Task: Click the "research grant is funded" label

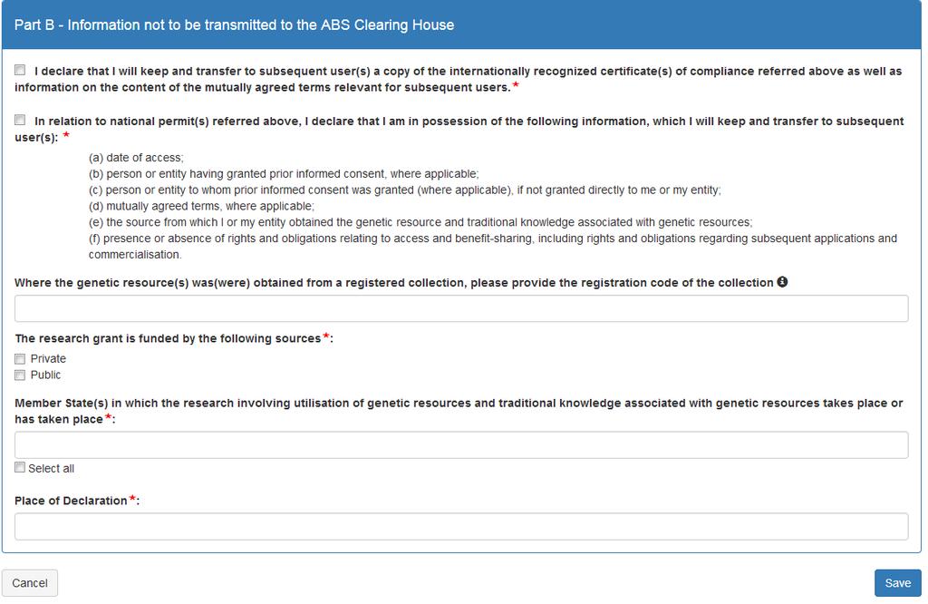Action: pyautogui.click(x=168, y=338)
